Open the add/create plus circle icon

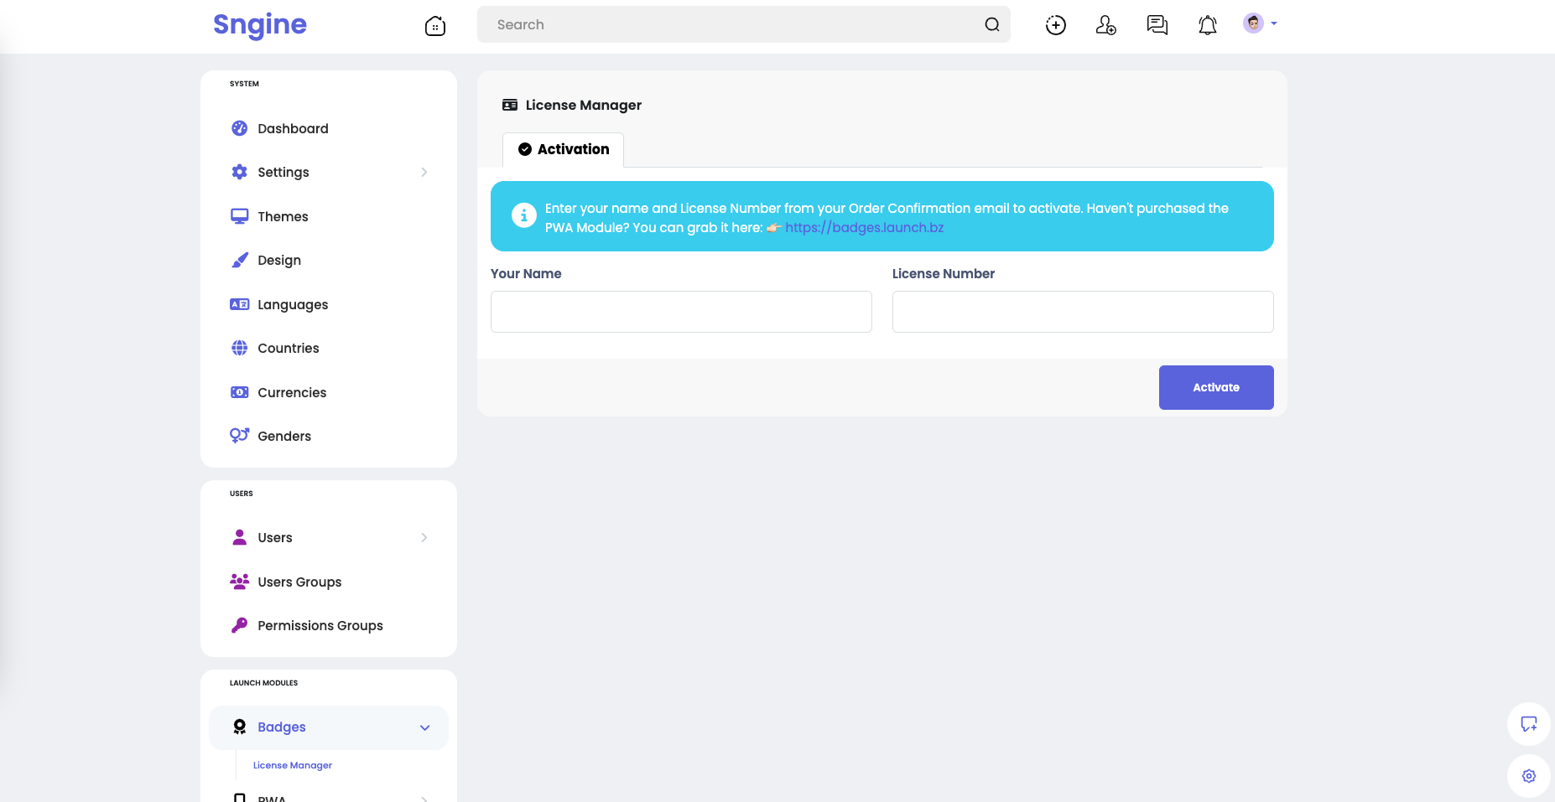click(1055, 25)
